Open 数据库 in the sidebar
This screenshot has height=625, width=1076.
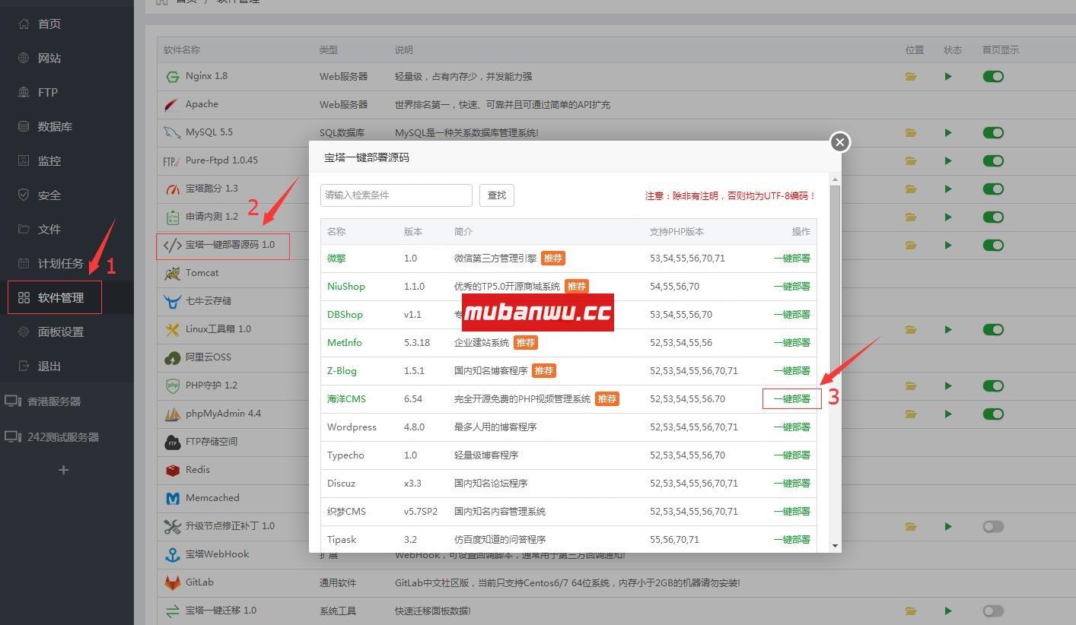55,126
